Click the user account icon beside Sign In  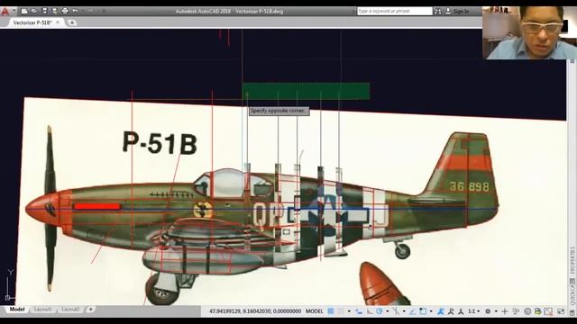(448, 12)
